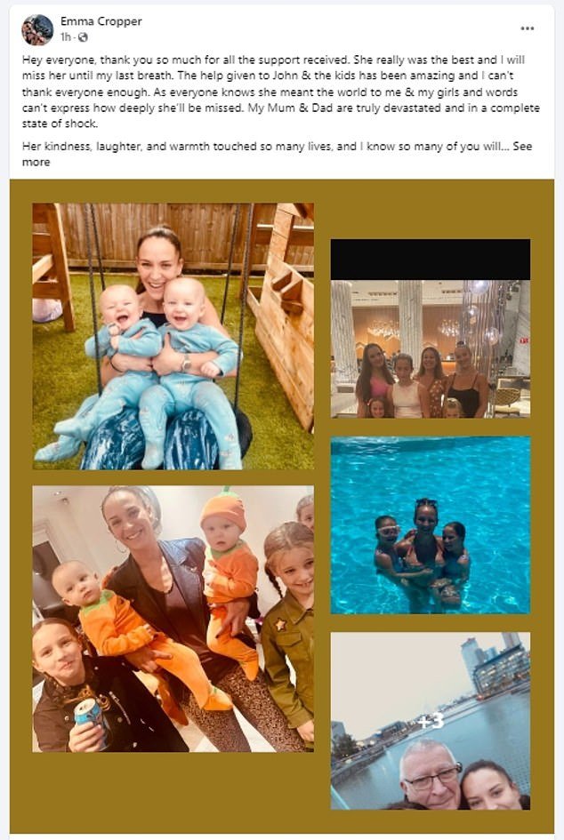Image resolution: width=564 pixels, height=840 pixels.
Task: Click the wooden playhouse beside the swing
Action: 283,316
